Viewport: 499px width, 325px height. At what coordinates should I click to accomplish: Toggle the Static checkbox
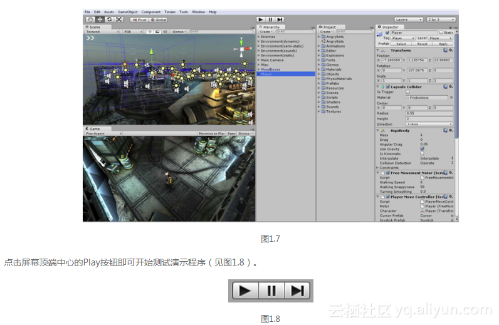(x=441, y=33)
